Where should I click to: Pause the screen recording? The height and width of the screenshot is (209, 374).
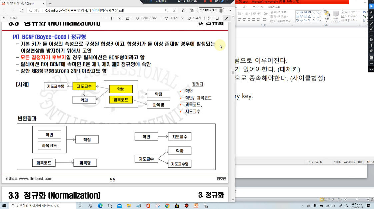(x=205, y=1)
